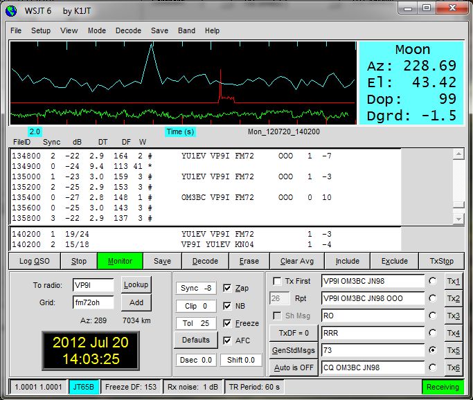Click the Add button
This screenshot has height=400, width=473.
point(136,302)
